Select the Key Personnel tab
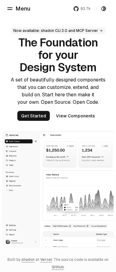The image size is (116, 272). pyautogui.click(x=81, y=226)
